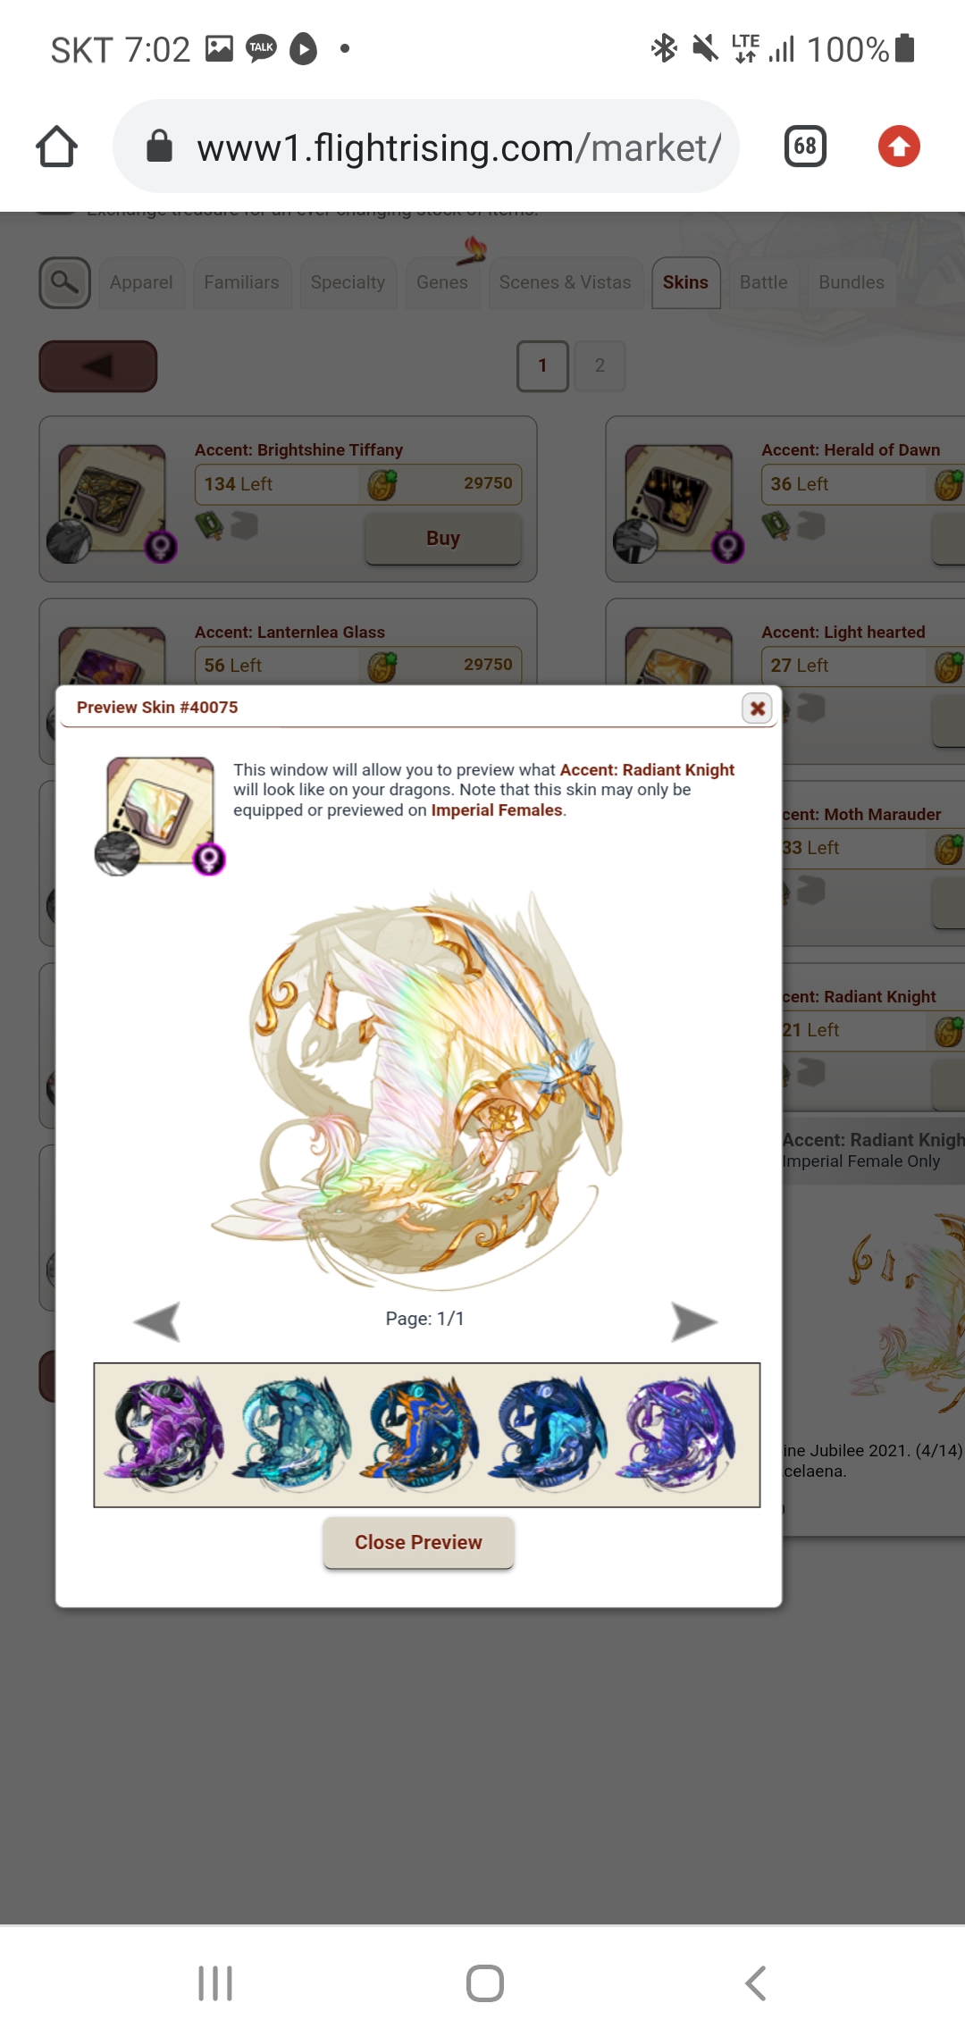Go to marketplace page 2
Screen dimensions: 965x2037
click(x=600, y=365)
